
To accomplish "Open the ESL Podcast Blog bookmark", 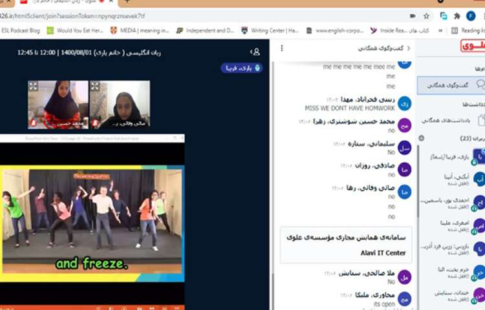I will tap(21, 30).
